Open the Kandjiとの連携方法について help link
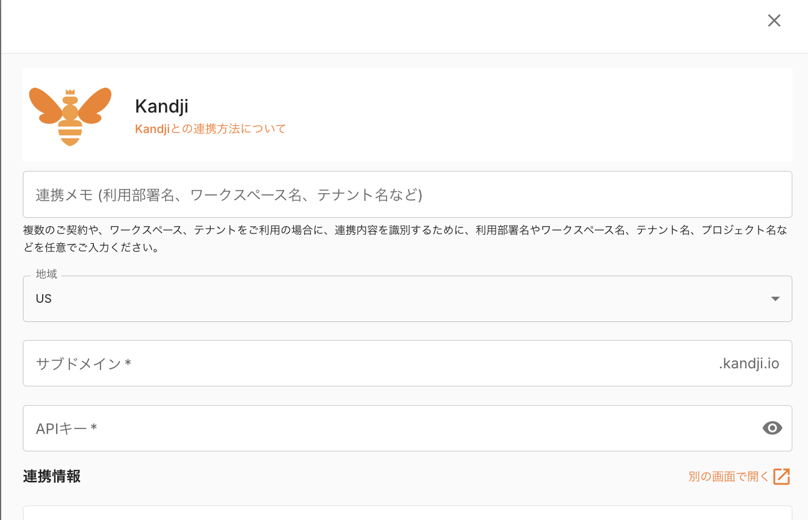 [210, 129]
